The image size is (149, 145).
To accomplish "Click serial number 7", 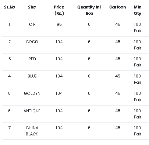I will coord(10,128).
